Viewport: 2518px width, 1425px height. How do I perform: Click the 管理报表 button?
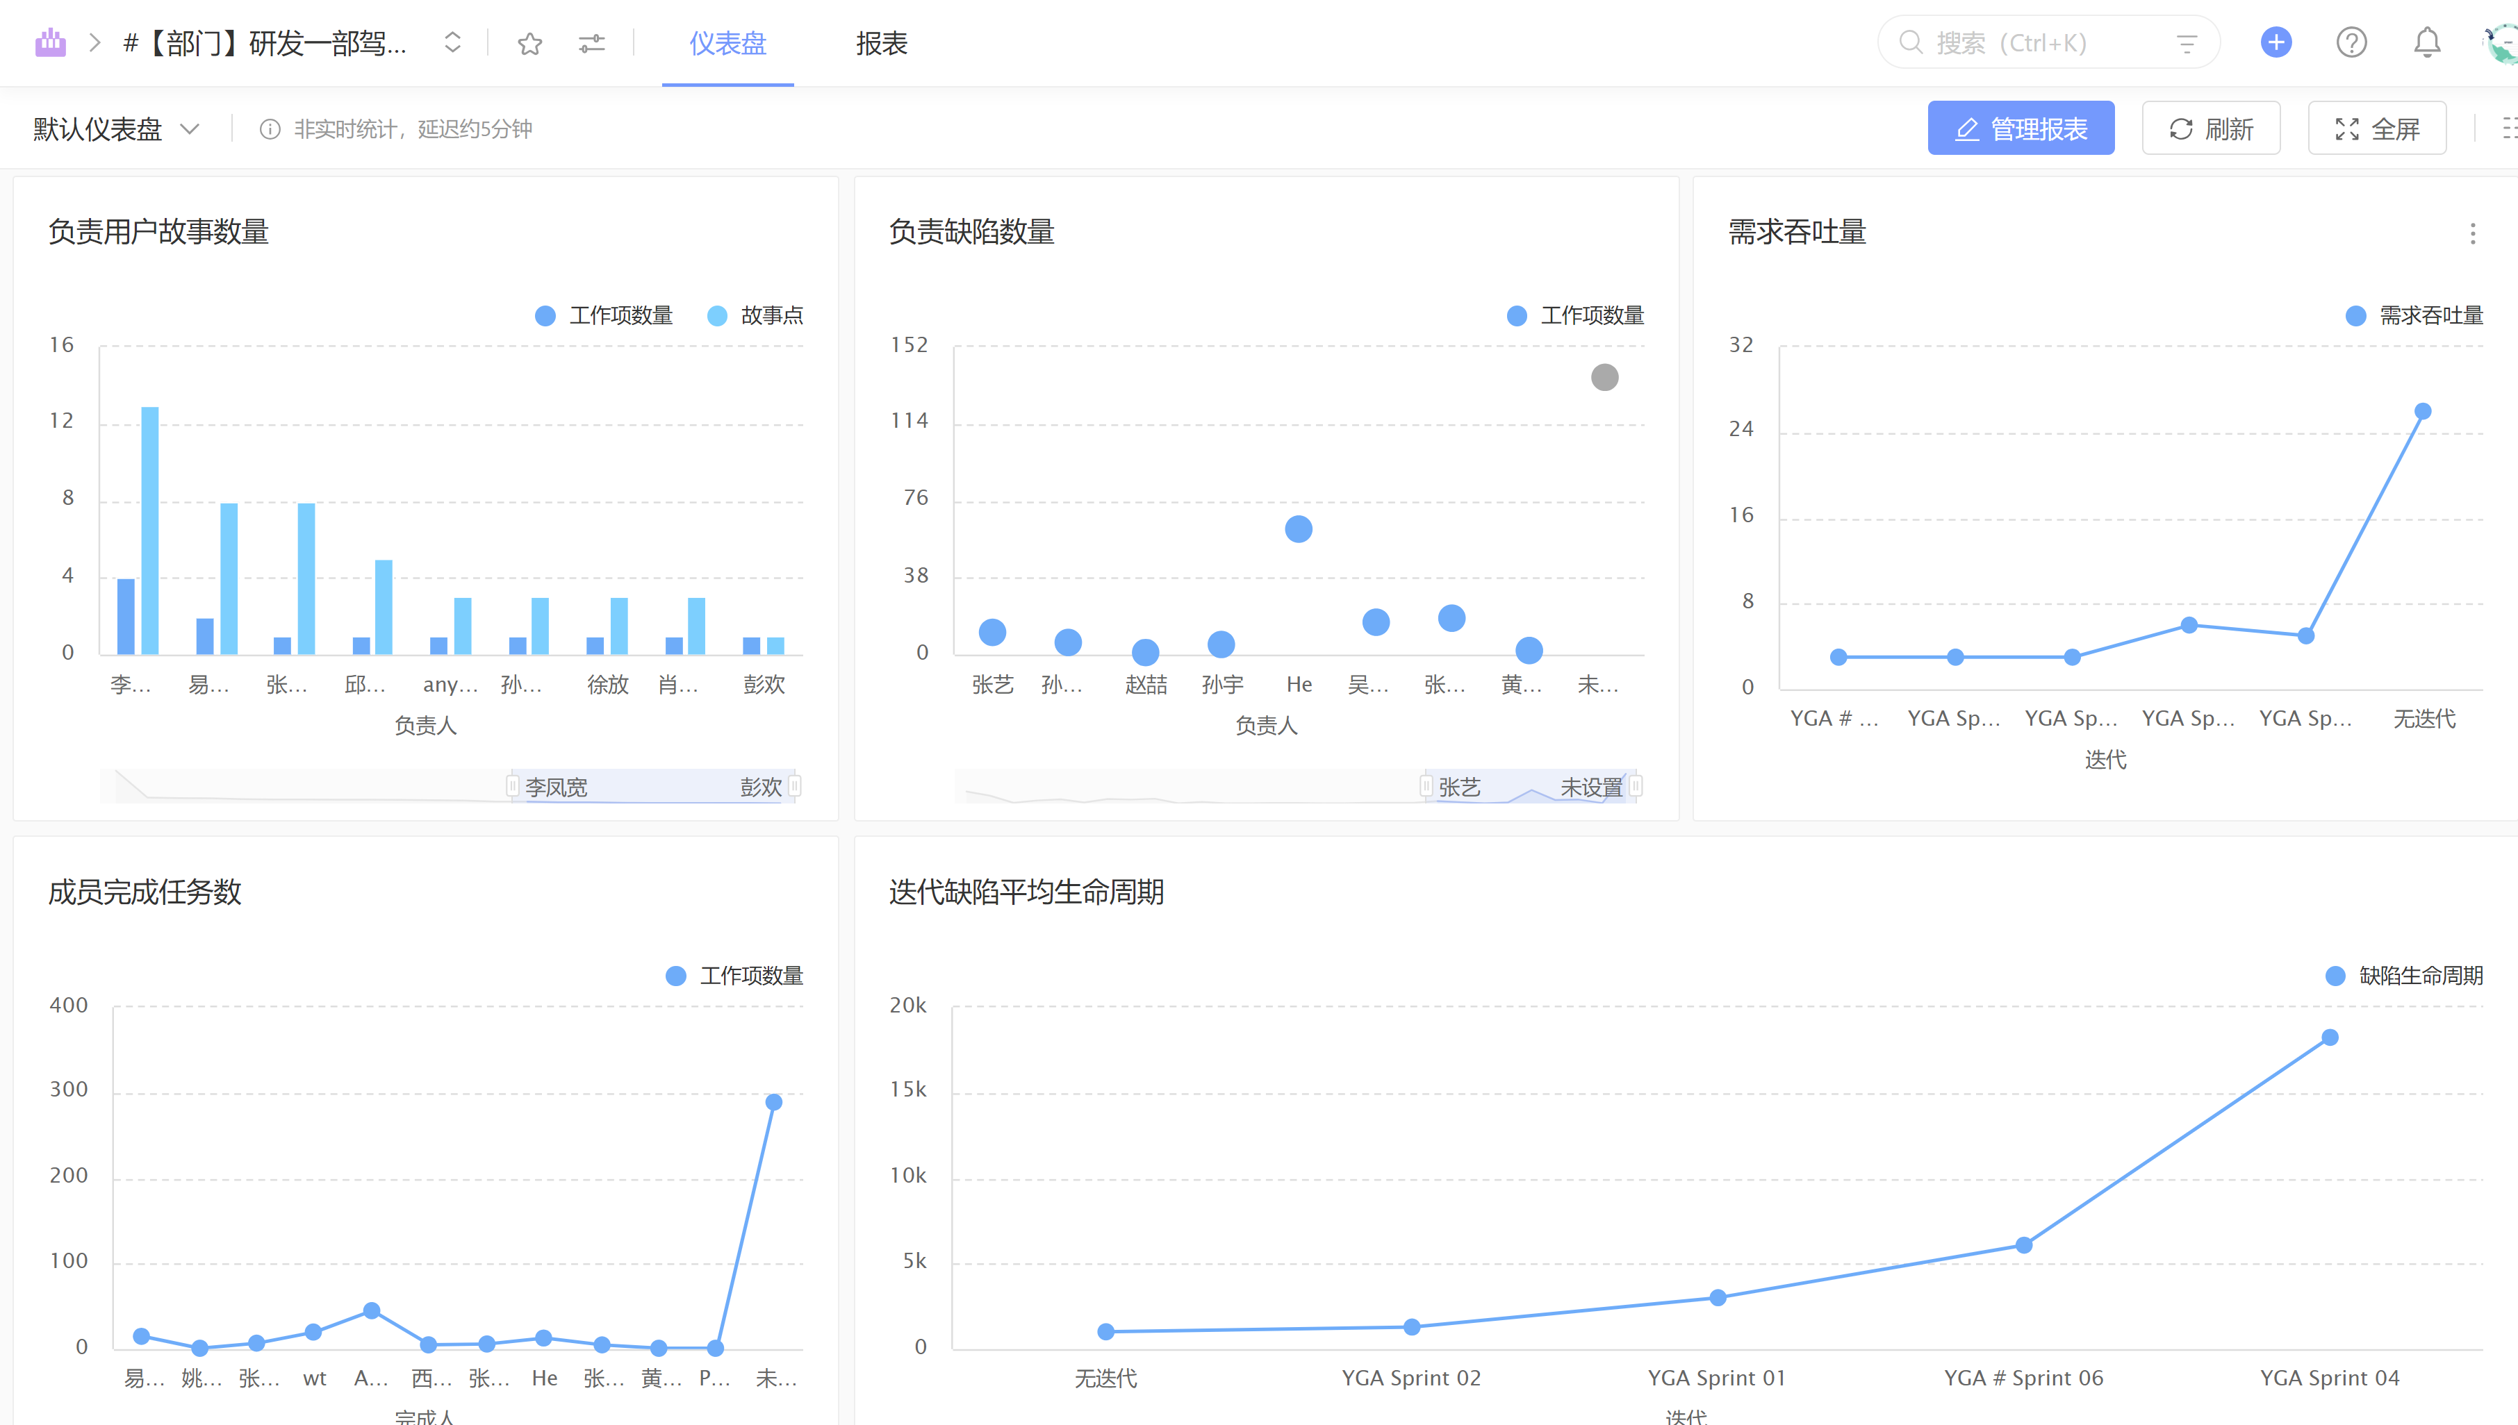2021,128
